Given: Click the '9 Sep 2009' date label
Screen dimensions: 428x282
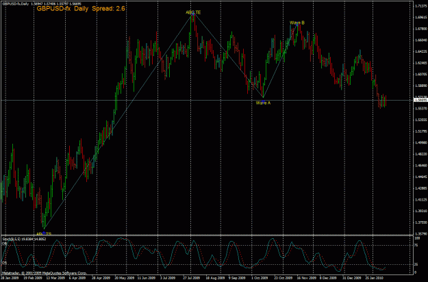Looking at the screenshot, I should pos(237,278).
